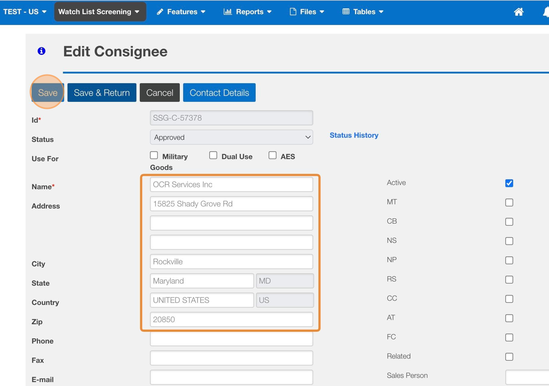This screenshot has height=386, width=549.
Task: Click the Country field UNITED STATES
Action: coord(202,300)
